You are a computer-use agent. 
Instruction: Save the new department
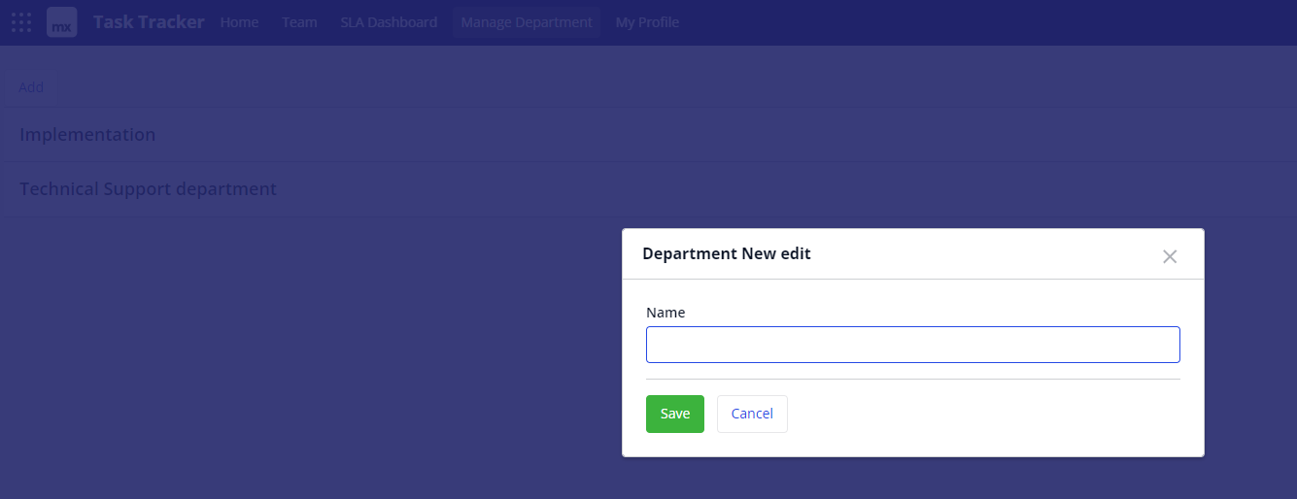click(675, 414)
